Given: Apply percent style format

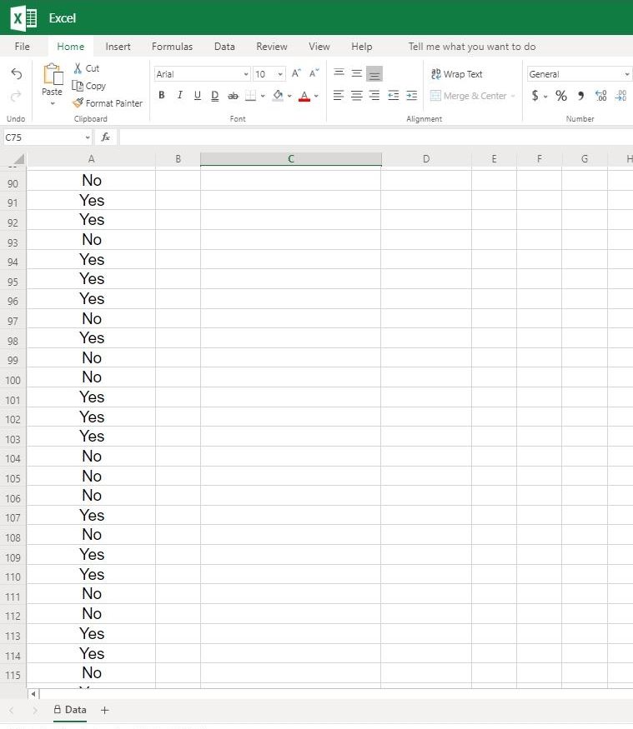Looking at the screenshot, I should pos(561,96).
